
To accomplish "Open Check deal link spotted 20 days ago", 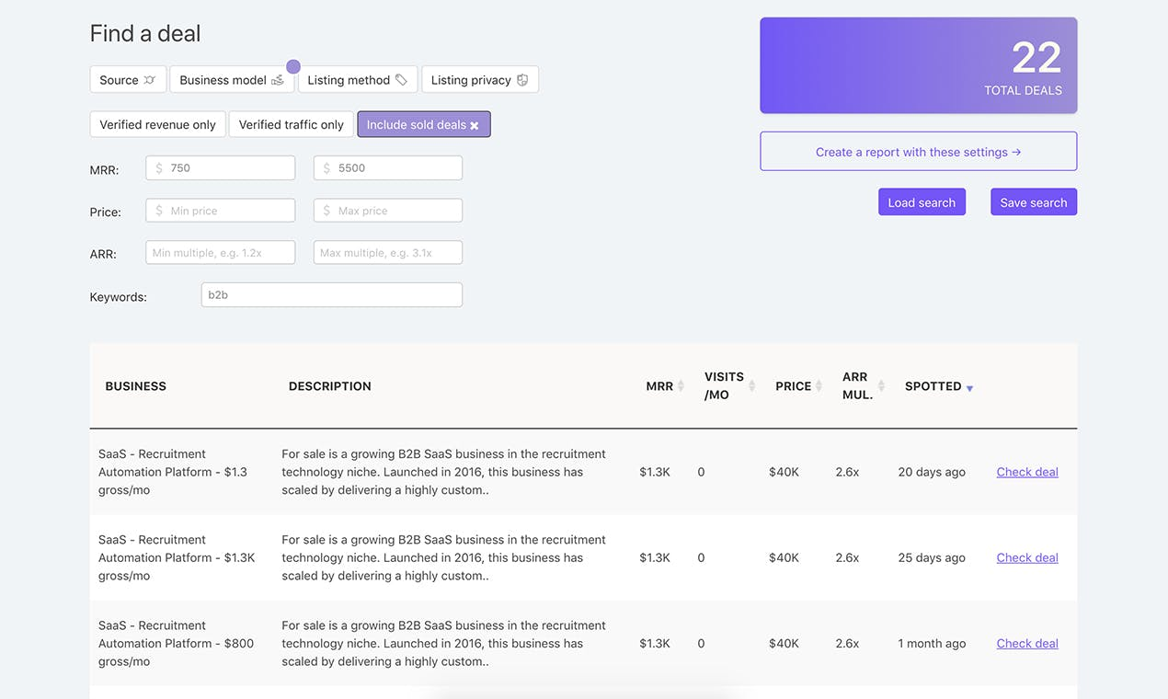I will pos(1027,472).
